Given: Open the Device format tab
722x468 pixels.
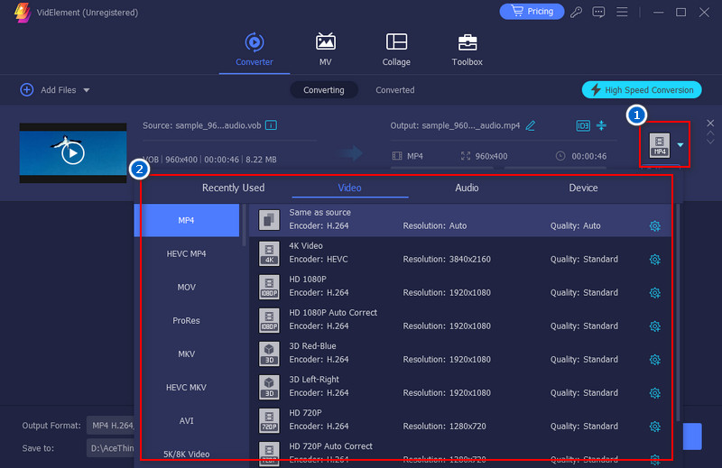Looking at the screenshot, I should (583, 188).
